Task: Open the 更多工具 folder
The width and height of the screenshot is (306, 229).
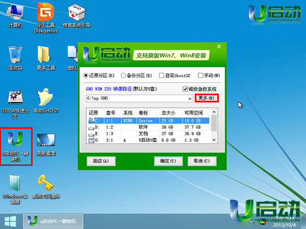Action: pyautogui.click(x=46, y=58)
